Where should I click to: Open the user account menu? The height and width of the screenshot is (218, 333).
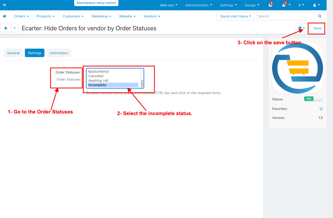coord(316,5)
